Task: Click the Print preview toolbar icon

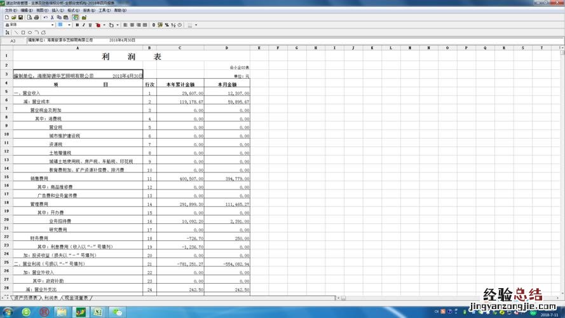Action: click(29, 17)
